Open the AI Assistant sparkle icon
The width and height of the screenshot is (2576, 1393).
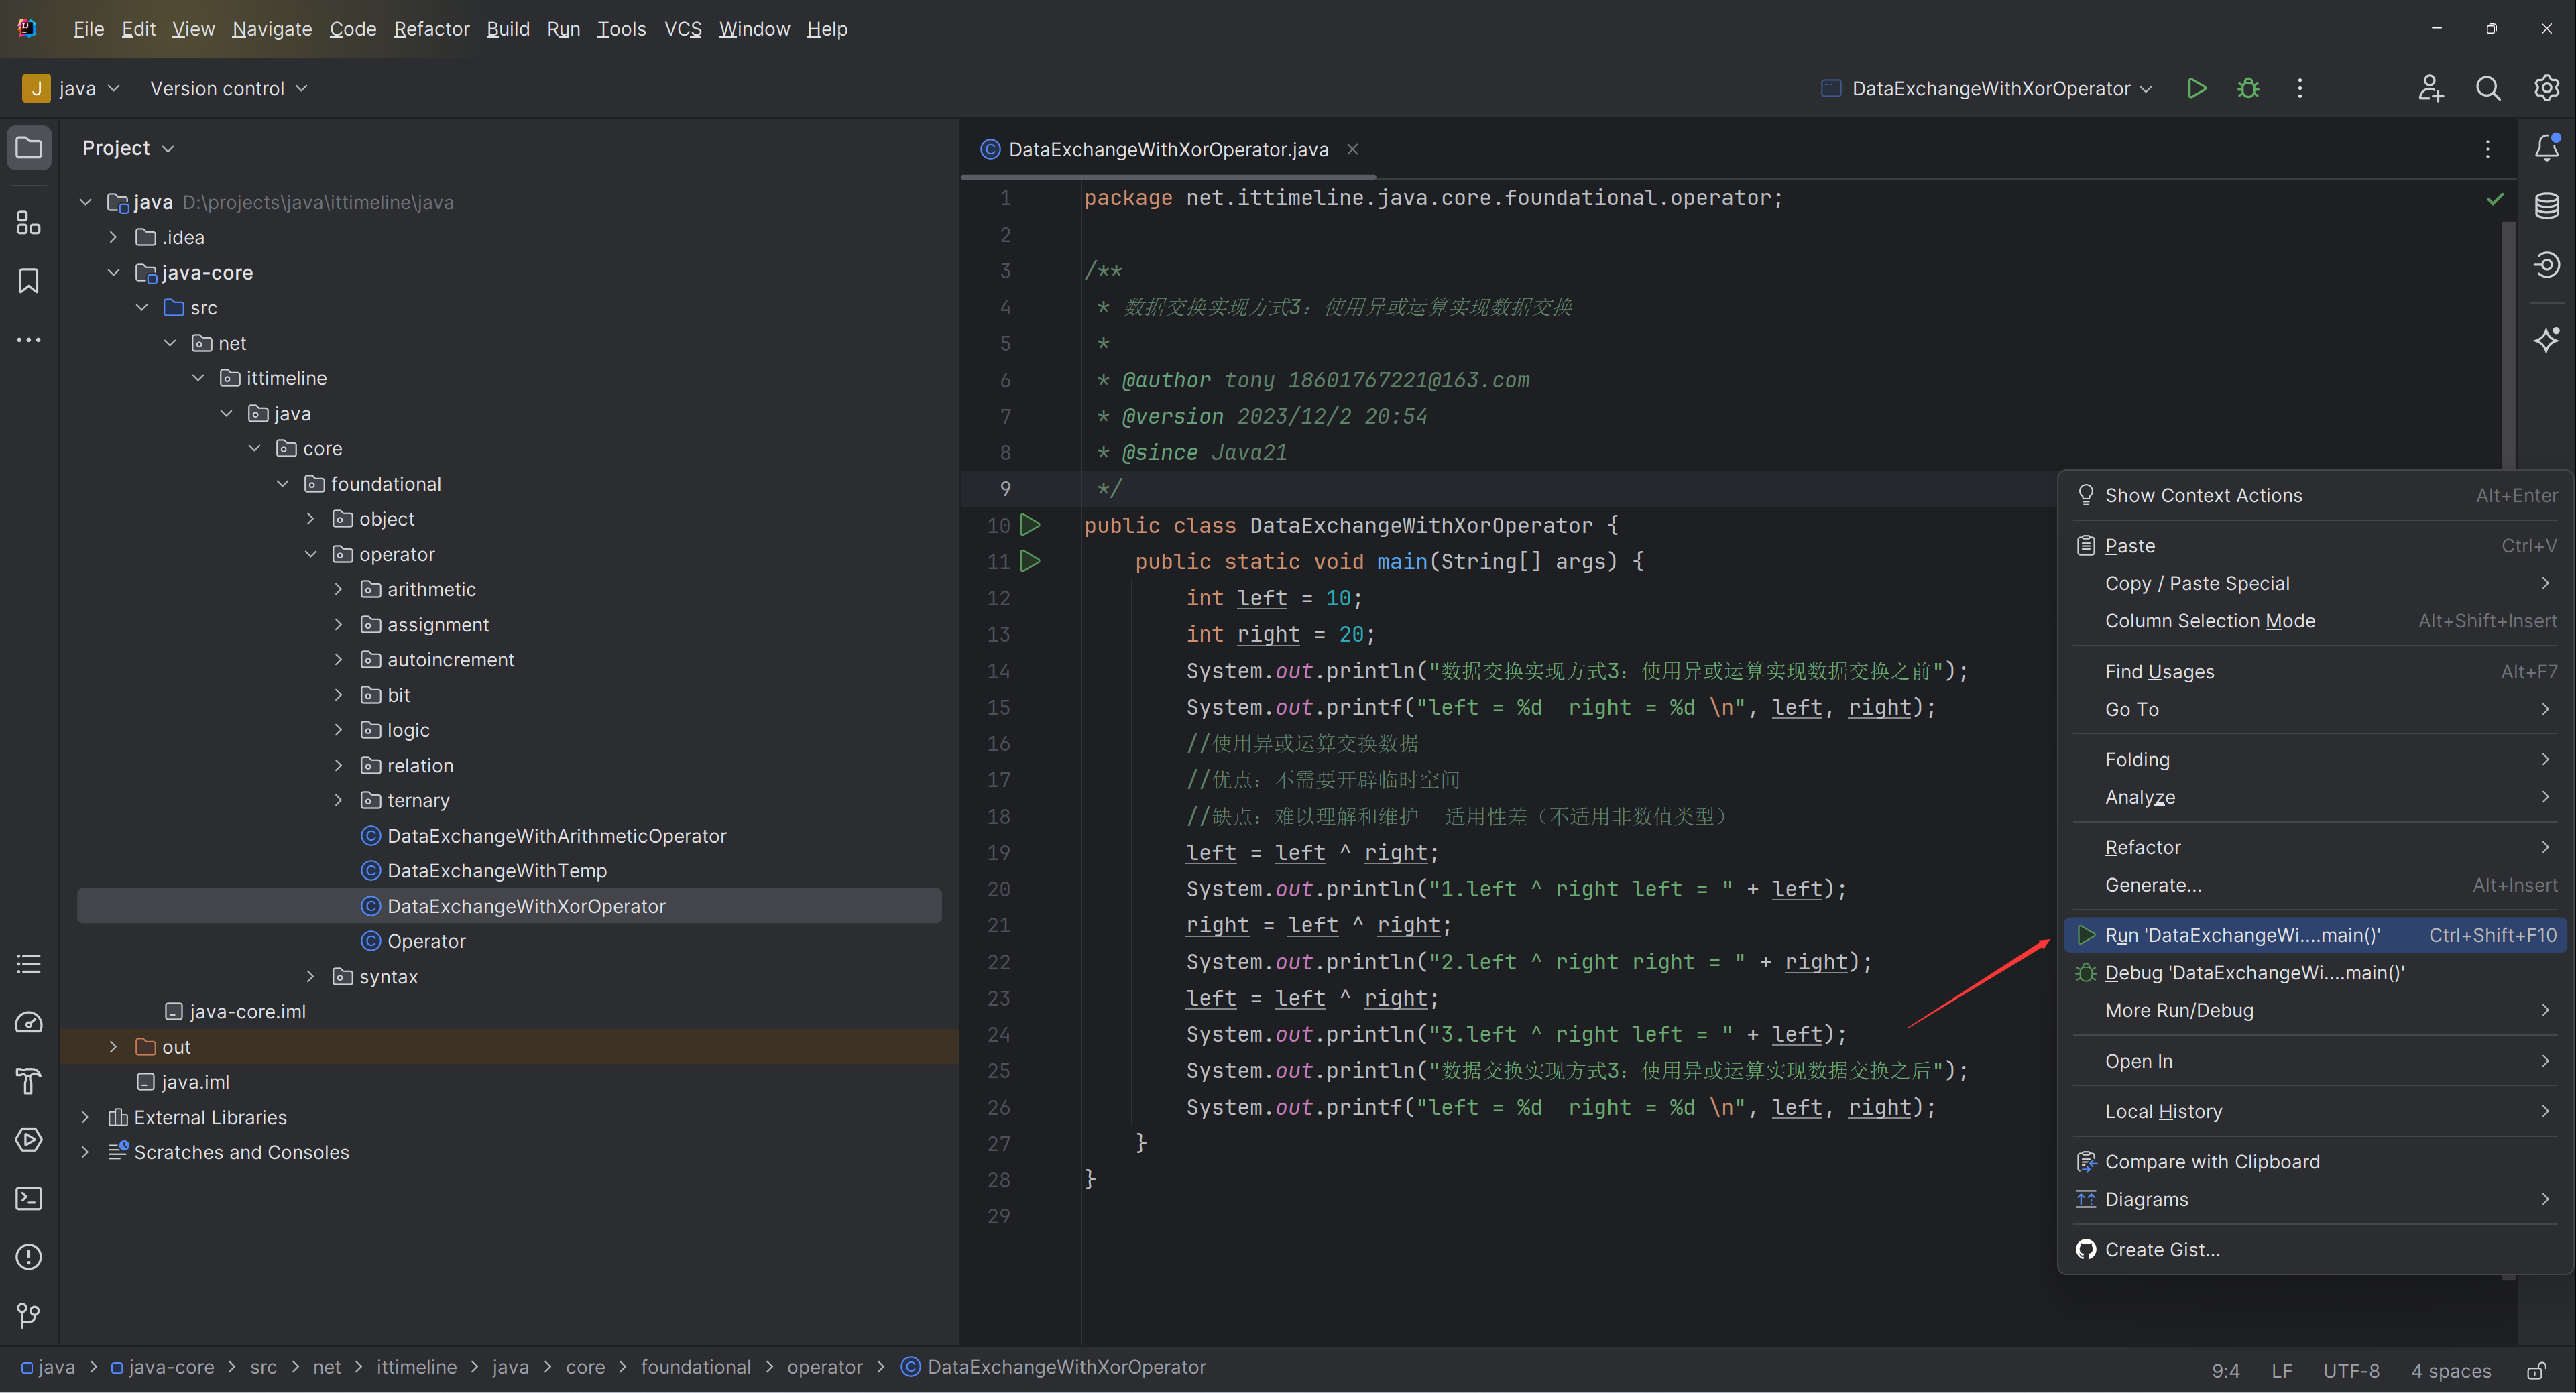2547,340
